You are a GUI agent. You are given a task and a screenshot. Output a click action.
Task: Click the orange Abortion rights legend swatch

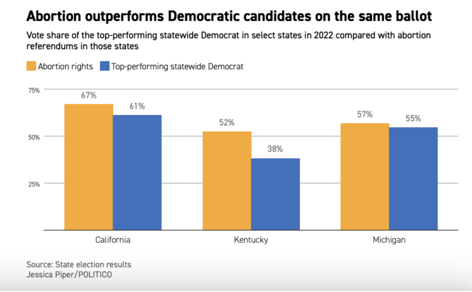[x=33, y=66]
